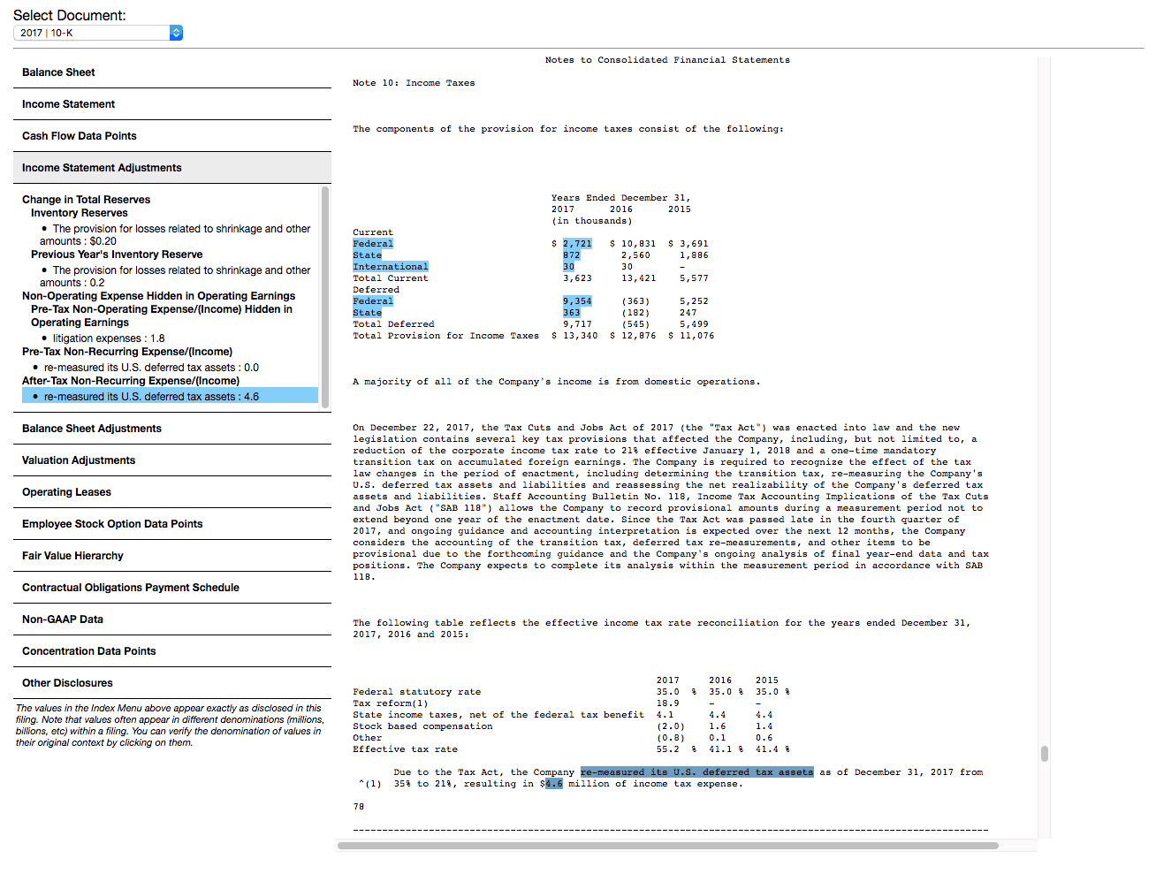Click highlighted International label
The width and height of the screenshot is (1156, 874).
(x=391, y=267)
